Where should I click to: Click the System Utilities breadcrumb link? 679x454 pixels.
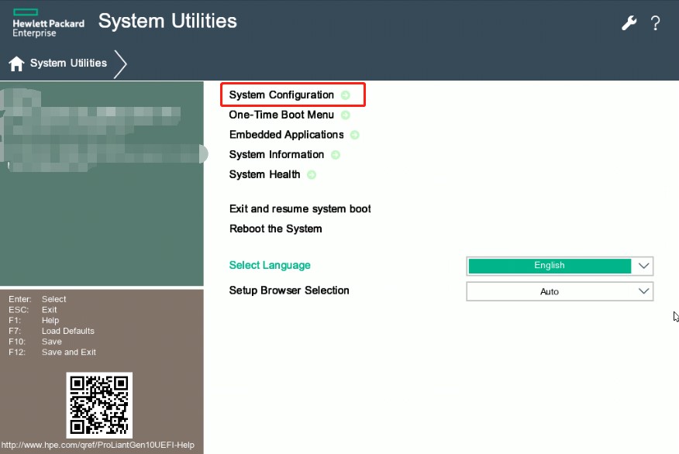point(68,64)
